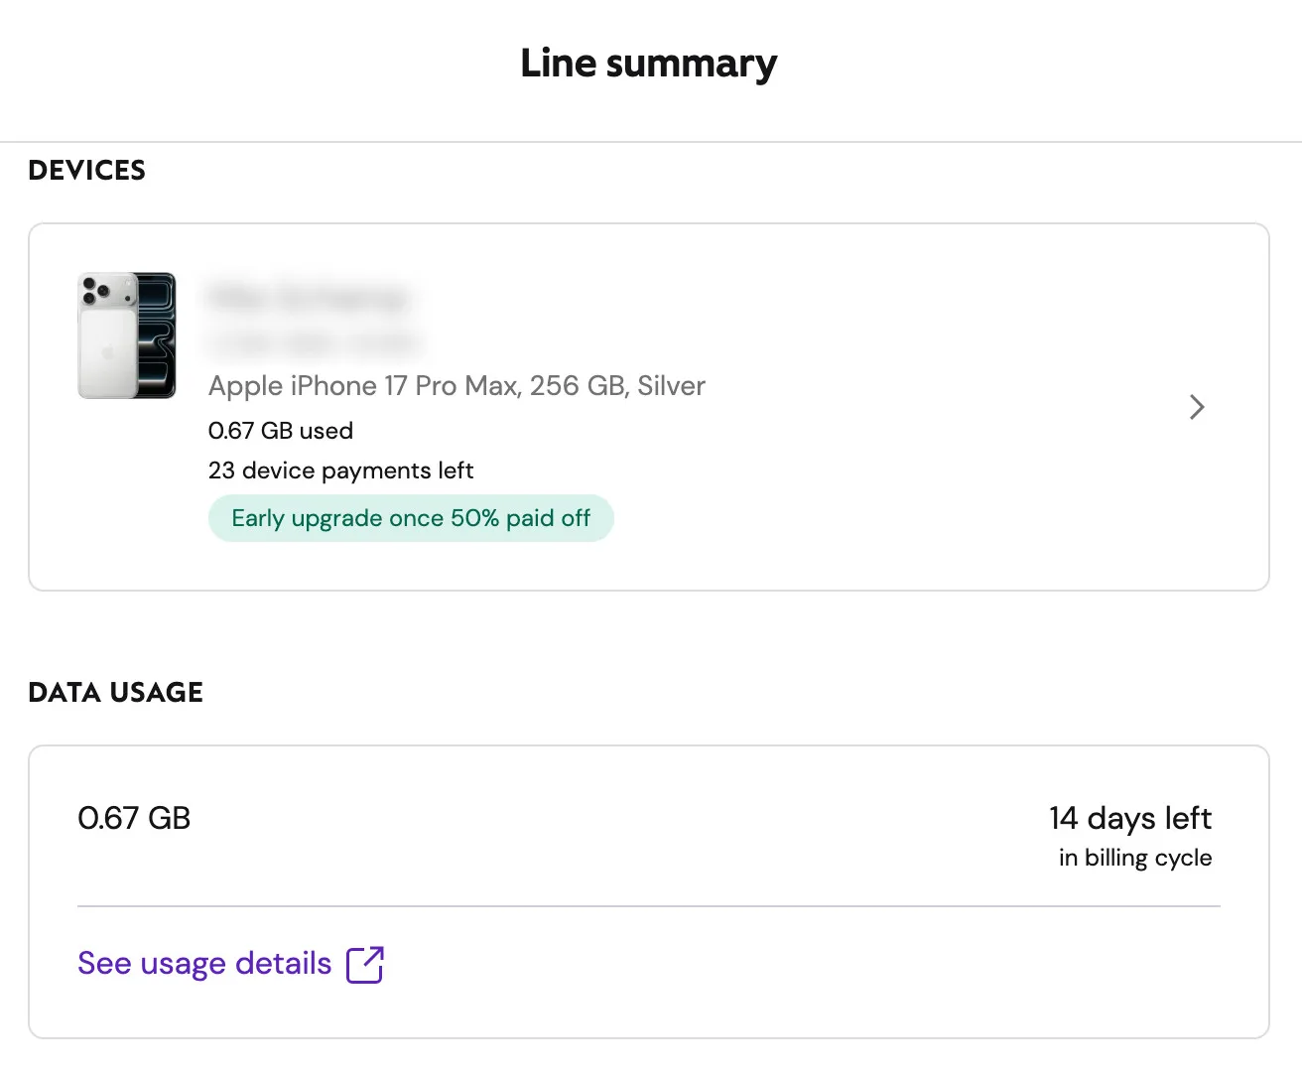The height and width of the screenshot is (1076, 1302).
Task: Expand device details using the right-pointing chevron
Action: pos(1196,407)
